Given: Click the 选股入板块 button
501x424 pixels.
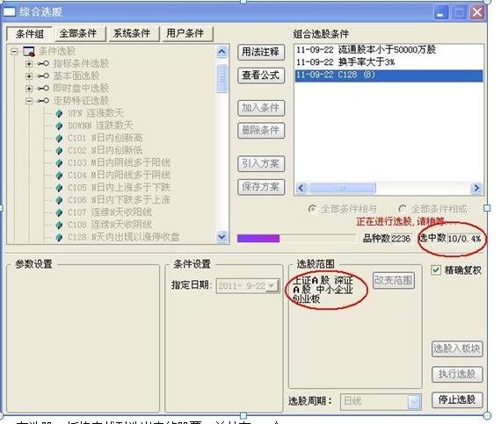Looking at the screenshot, I should tap(457, 349).
